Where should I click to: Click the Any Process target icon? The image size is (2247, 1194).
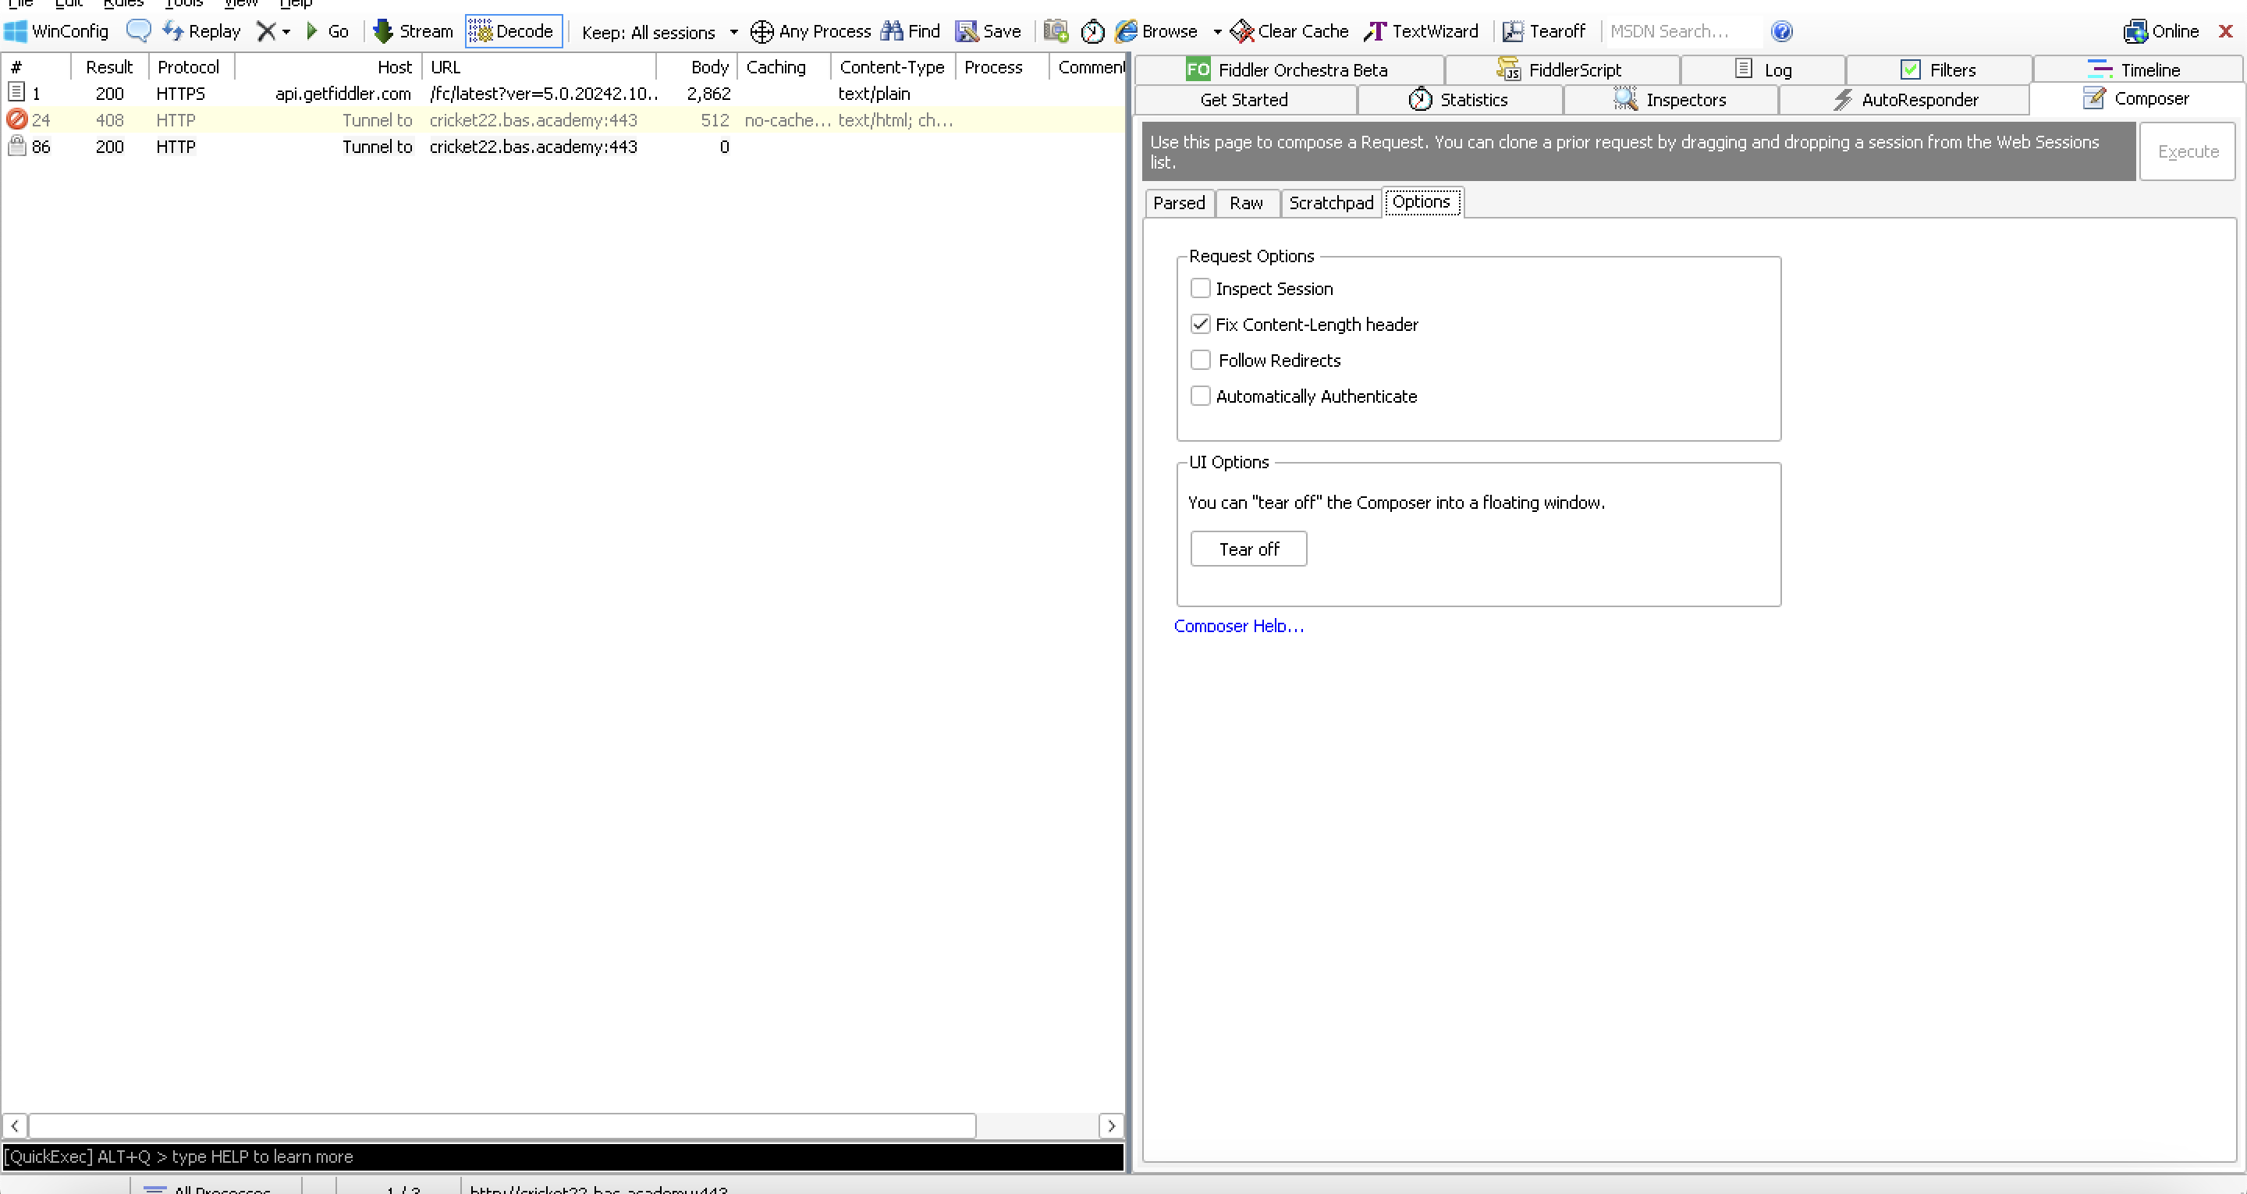[761, 31]
